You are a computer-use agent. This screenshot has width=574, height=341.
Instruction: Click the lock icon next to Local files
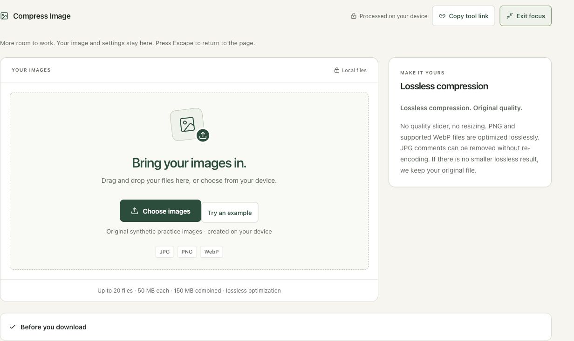click(x=337, y=70)
